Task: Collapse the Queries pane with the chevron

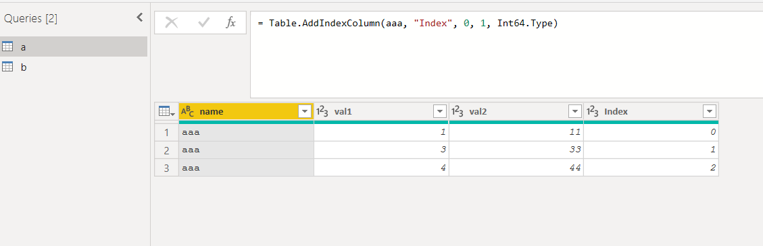Action: click(140, 18)
